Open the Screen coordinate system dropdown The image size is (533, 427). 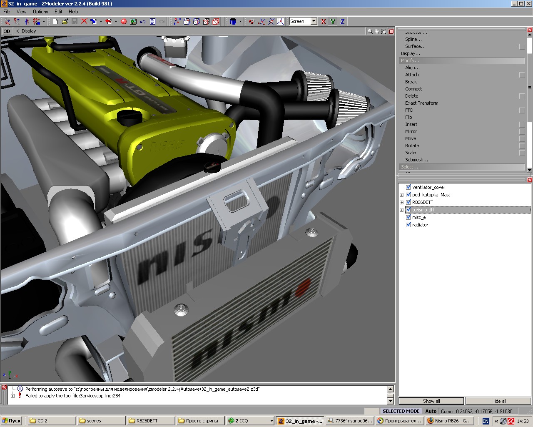[314, 21]
